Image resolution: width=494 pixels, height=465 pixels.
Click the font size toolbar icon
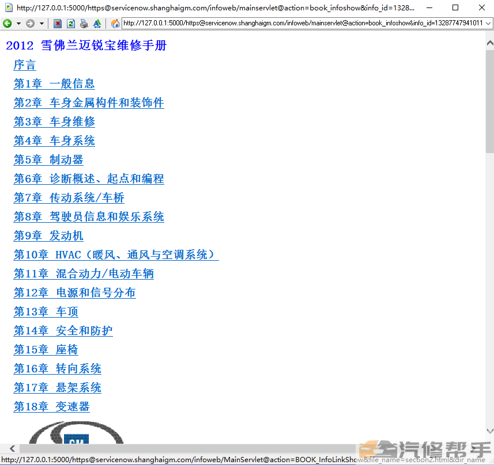click(x=97, y=23)
